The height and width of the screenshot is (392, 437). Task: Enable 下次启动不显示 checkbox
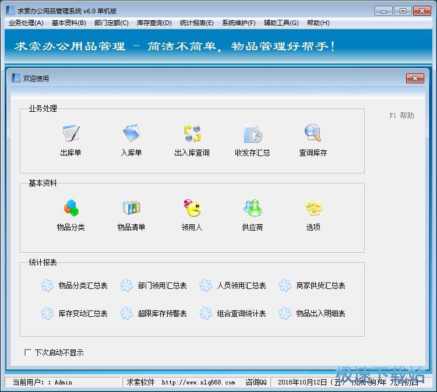pos(28,352)
